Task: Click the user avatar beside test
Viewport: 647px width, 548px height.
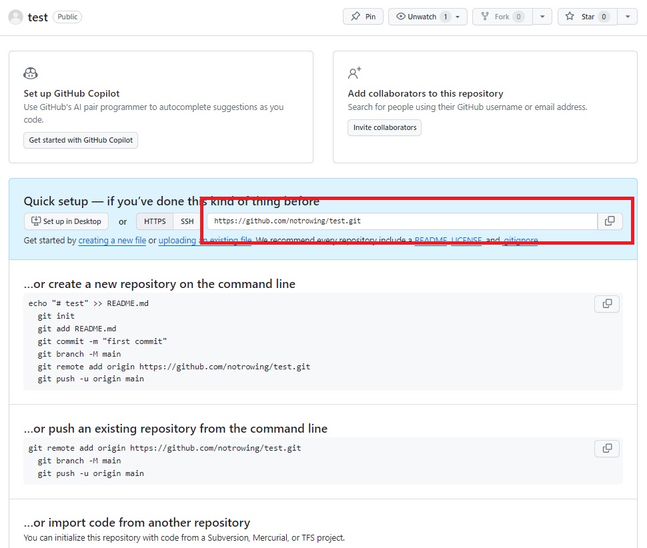Action: pyautogui.click(x=16, y=17)
